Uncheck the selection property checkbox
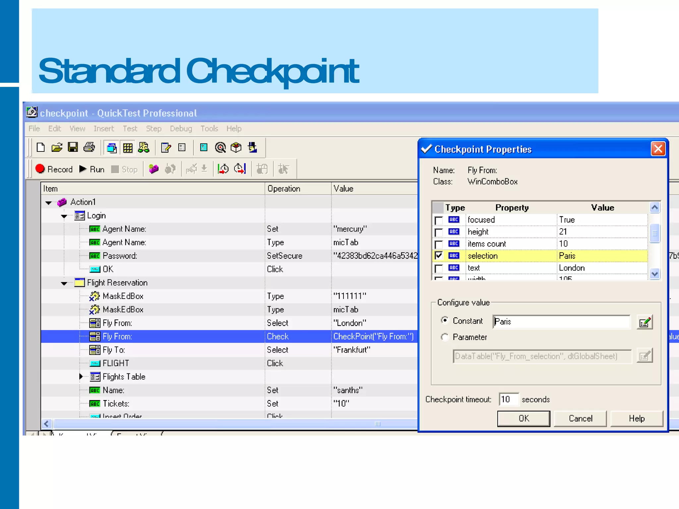The width and height of the screenshot is (679, 509). pos(439,256)
